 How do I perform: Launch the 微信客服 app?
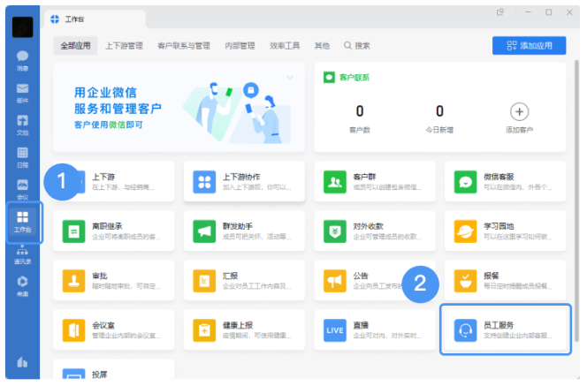(x=465, y=182)
